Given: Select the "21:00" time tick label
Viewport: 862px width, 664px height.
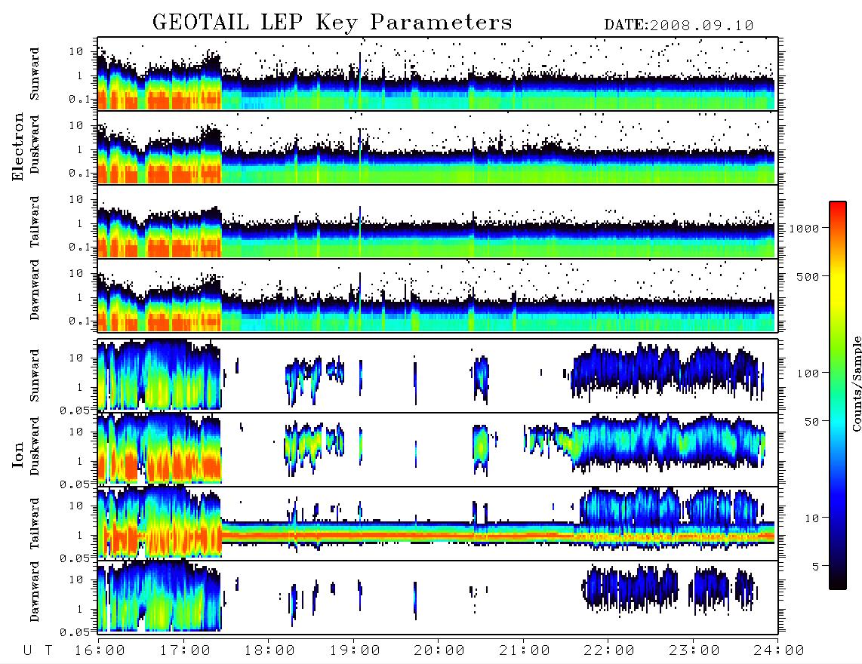Looking at the screenshot, I should 525,651.
